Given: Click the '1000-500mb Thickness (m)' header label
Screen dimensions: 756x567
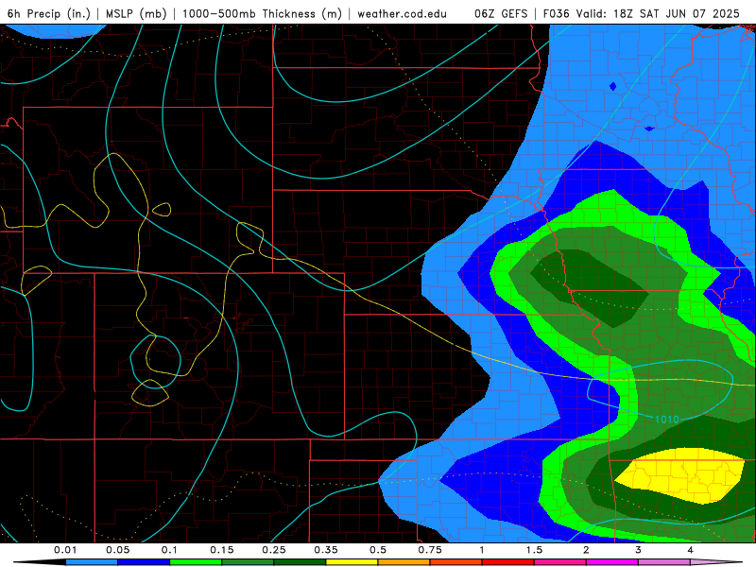Looking at the screenshot, I should coord(262,13).
